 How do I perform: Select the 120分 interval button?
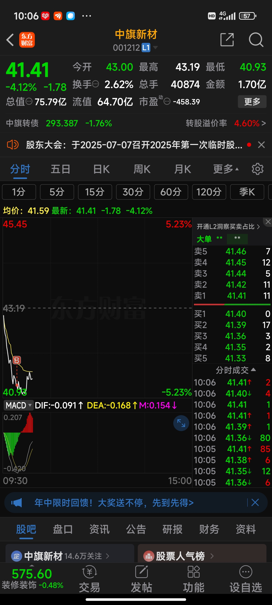point(209,192)
